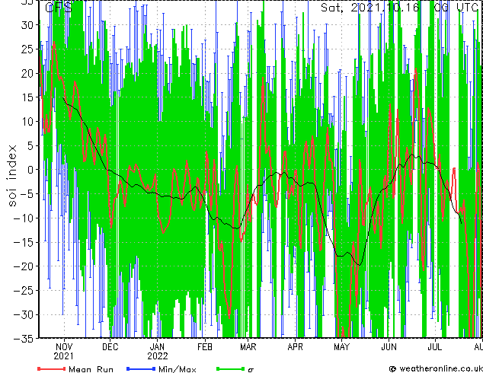Click the 'FEB' x-axis label
The height and width of the screenshot is (373, 483).
pyautogui.click(x=204, y=347)
